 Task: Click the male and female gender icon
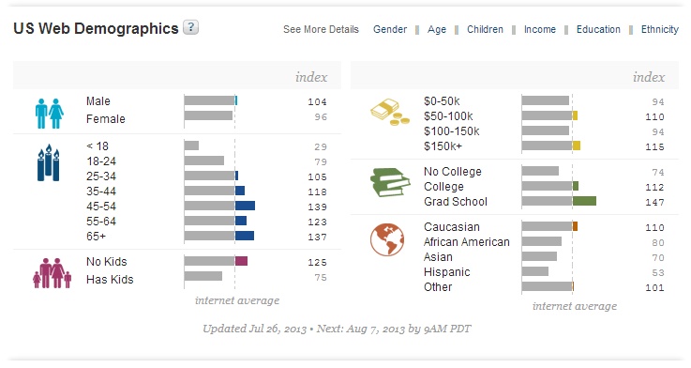pyautogui.click(x=50, y=114)
